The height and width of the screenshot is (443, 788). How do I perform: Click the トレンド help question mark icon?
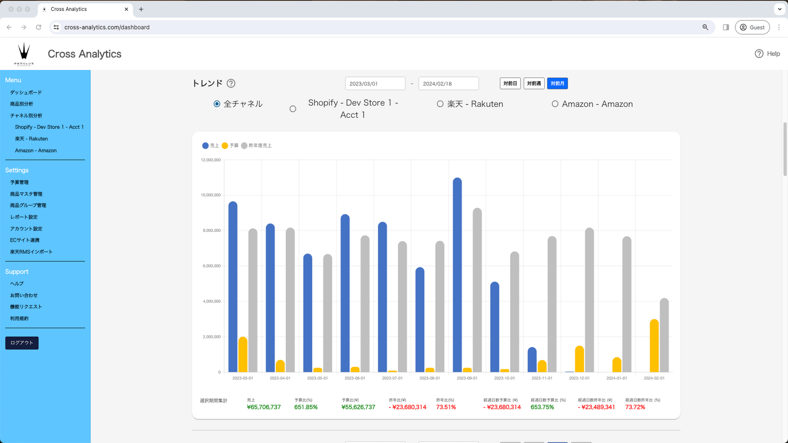pyautogui.click(x=231, y=83)
